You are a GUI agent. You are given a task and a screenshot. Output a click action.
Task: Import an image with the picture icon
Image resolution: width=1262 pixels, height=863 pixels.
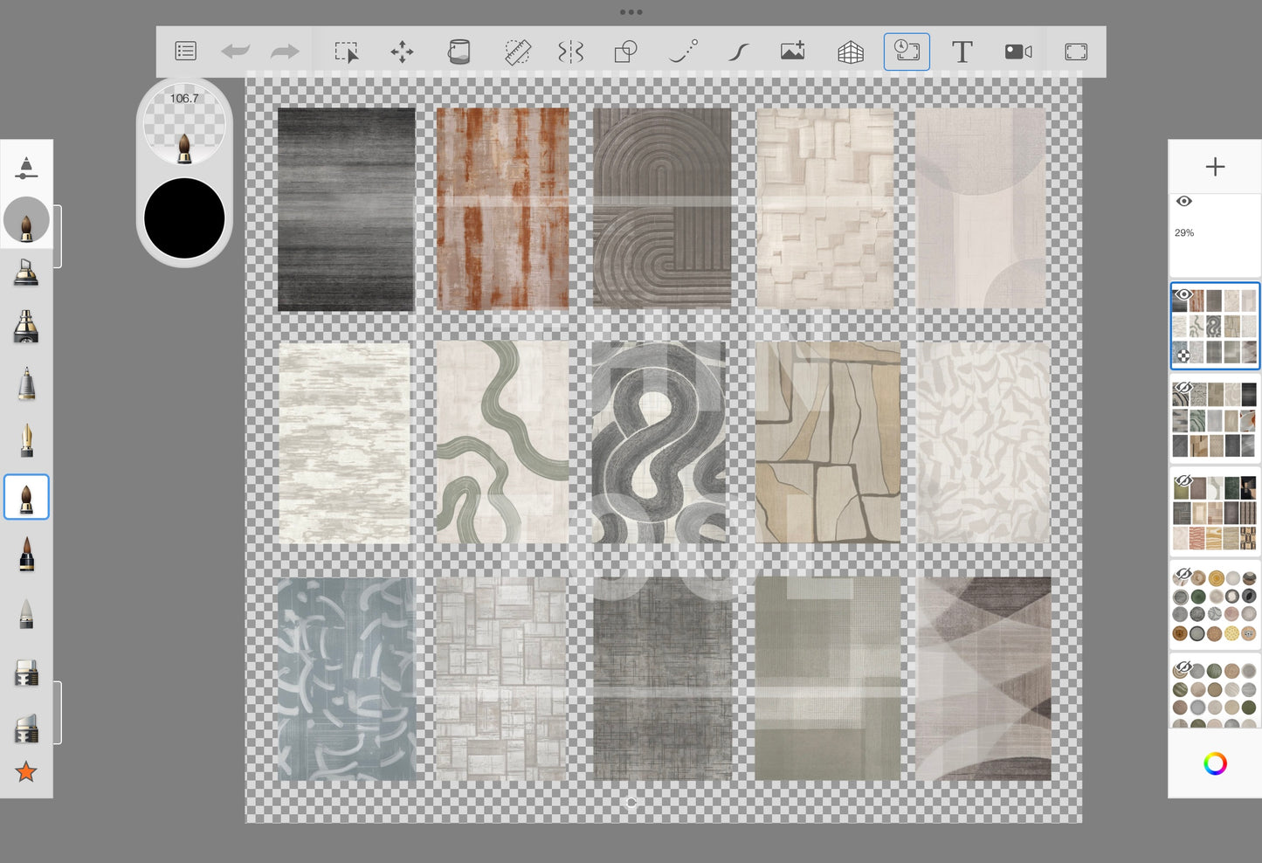pyautogui.click(x=793, y=52)
